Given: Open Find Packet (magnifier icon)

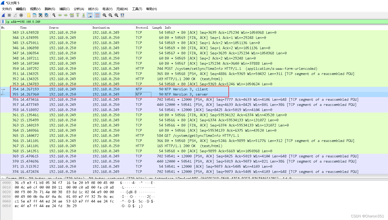Looking at the screenshot, I should point(54,15).
